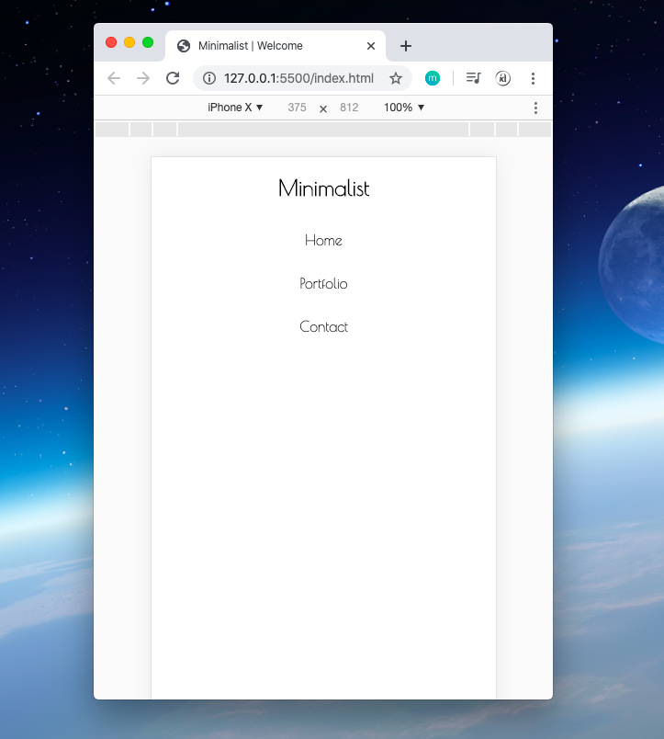Screen dimensions: 664x739
Task: Click the red close window button
Action: 111,42
